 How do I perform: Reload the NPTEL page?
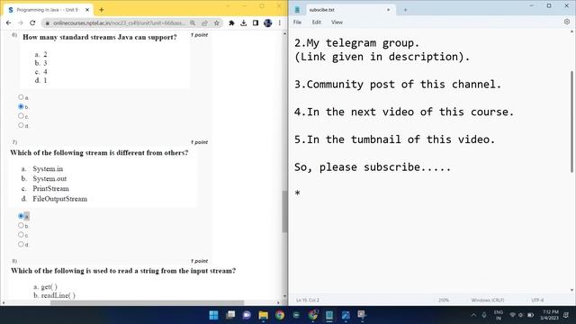[x=32, y=22]
